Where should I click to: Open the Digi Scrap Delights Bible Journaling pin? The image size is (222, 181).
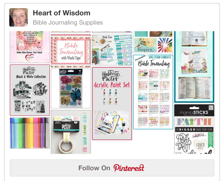153,92
